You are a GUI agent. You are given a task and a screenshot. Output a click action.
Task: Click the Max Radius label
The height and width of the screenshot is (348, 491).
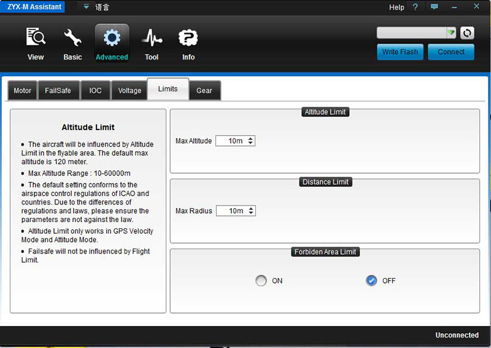coord(194,211)
